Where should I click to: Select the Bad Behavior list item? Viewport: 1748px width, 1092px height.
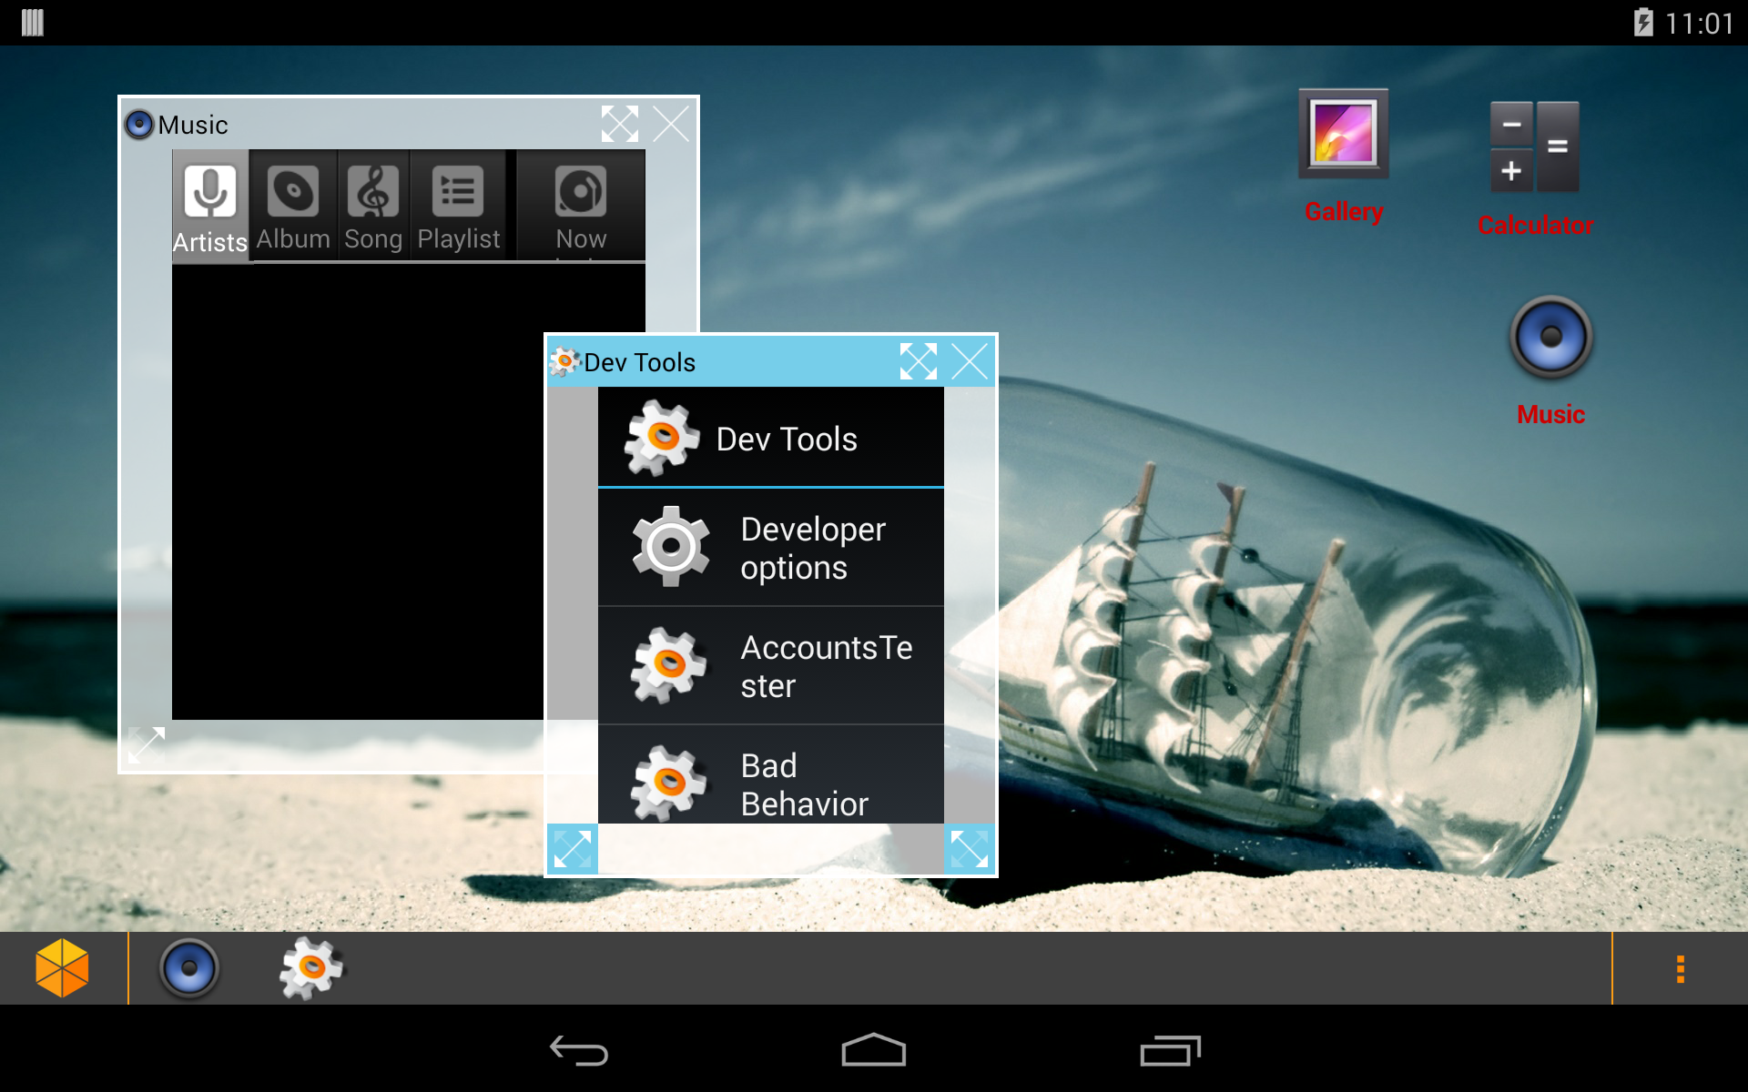click(x=770, y=781)
